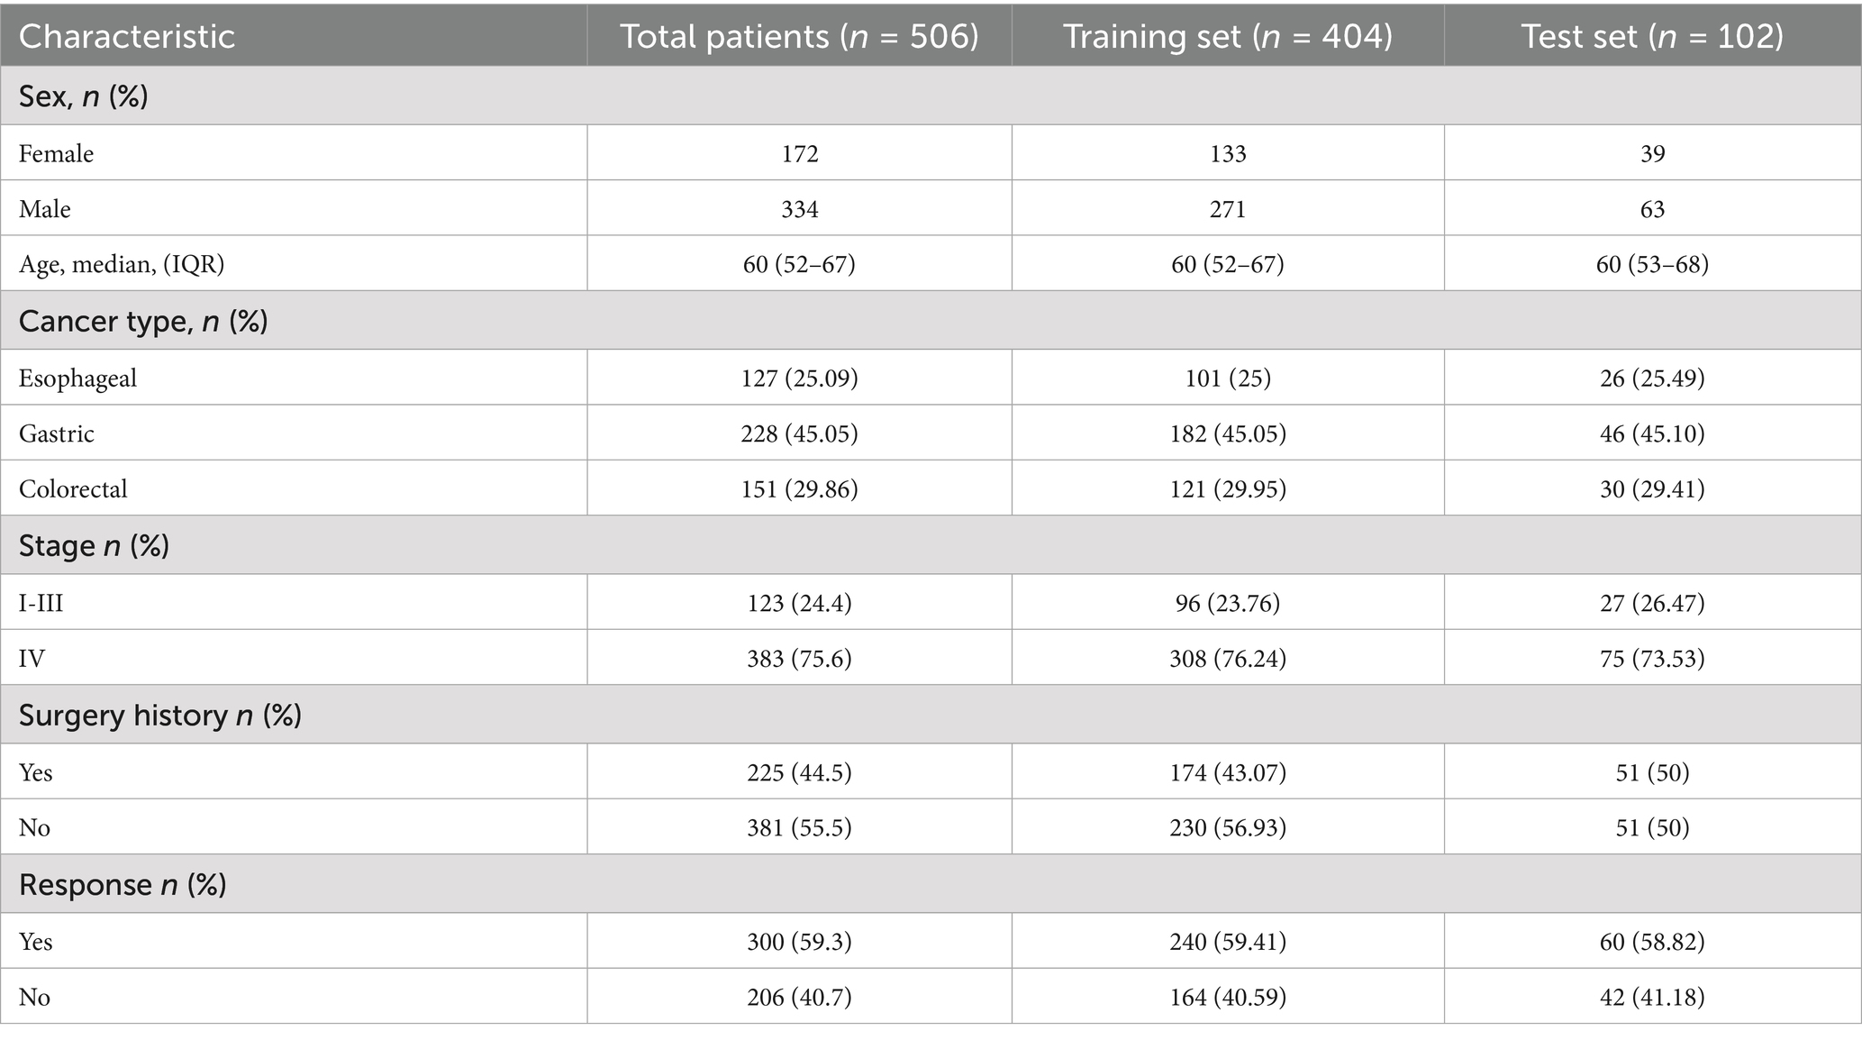Click the Training set (n = 404) header
The height and width of the screenshot is (1040, 1862).
(x=1227, y=36)
